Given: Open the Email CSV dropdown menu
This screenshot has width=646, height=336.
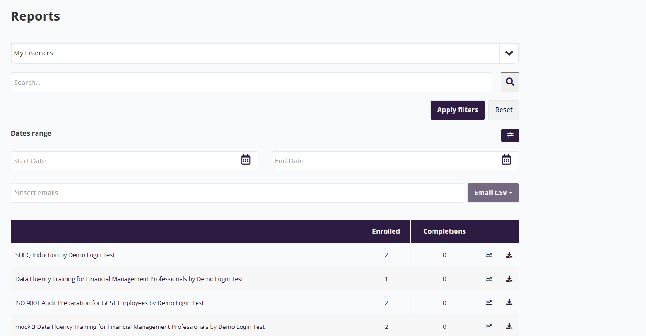Looking at the screenshot, I should (x=493, y=193).
